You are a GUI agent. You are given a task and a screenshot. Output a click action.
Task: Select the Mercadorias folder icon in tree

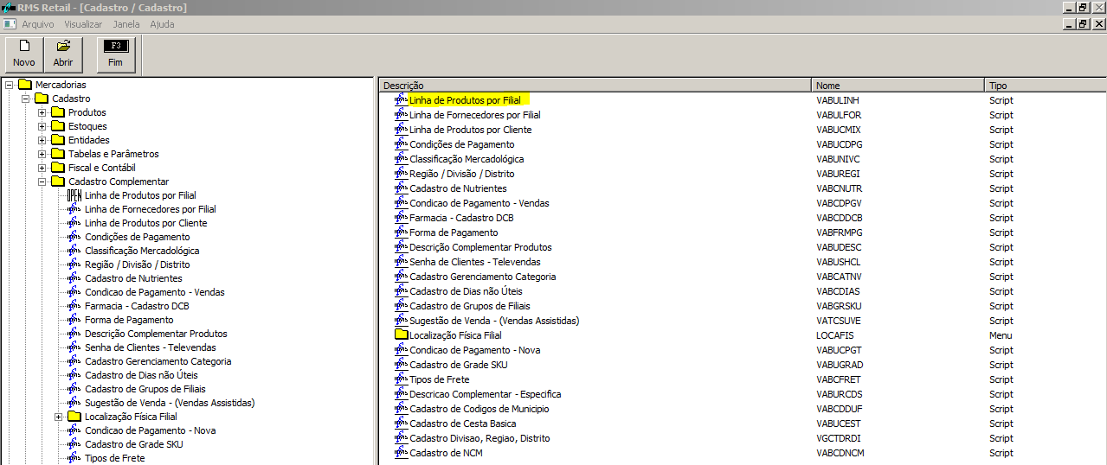click(24, 85)
